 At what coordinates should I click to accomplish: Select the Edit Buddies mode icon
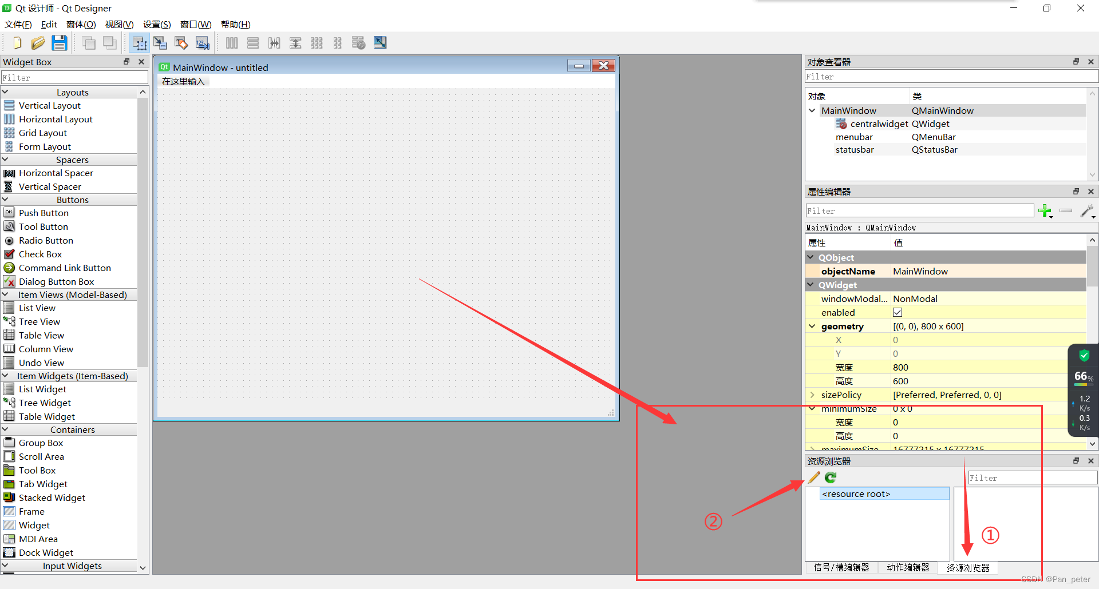coord(181,43)
